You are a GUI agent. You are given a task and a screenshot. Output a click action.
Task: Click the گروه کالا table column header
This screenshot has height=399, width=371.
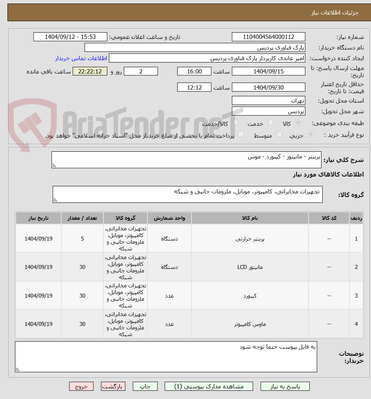[x=125, y=218]
